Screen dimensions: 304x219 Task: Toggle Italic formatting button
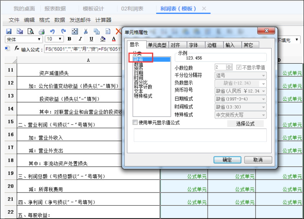(x=81, y=39)
